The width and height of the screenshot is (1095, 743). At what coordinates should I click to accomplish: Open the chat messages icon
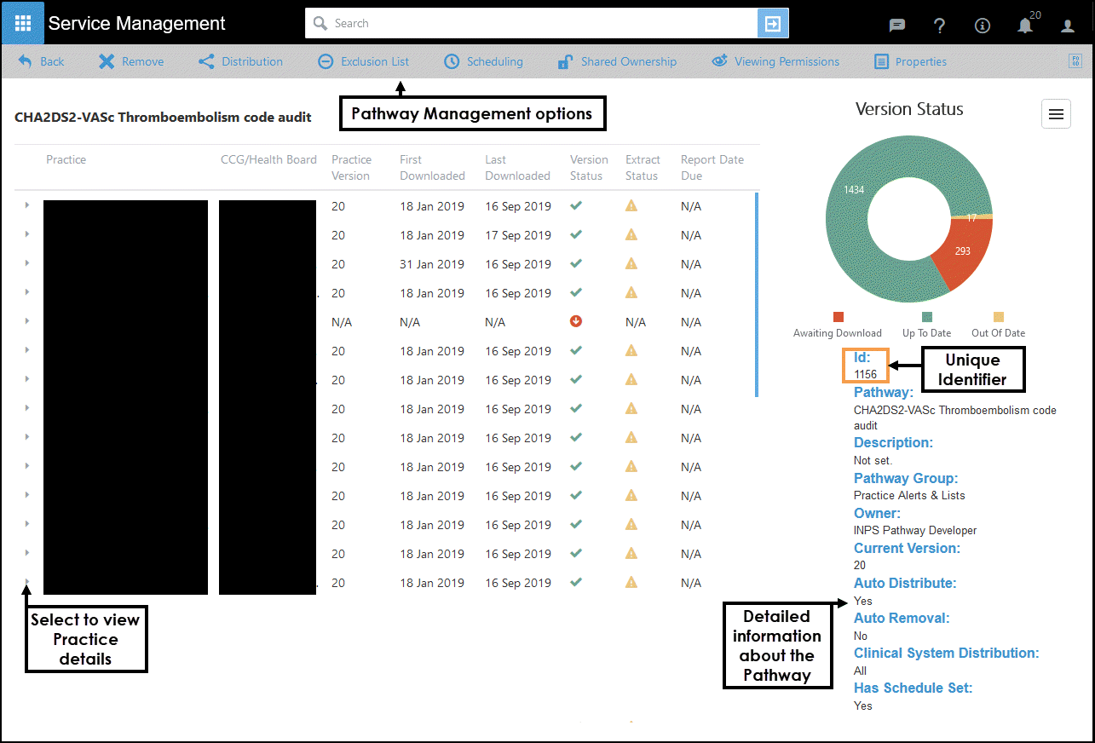[896, 26]
